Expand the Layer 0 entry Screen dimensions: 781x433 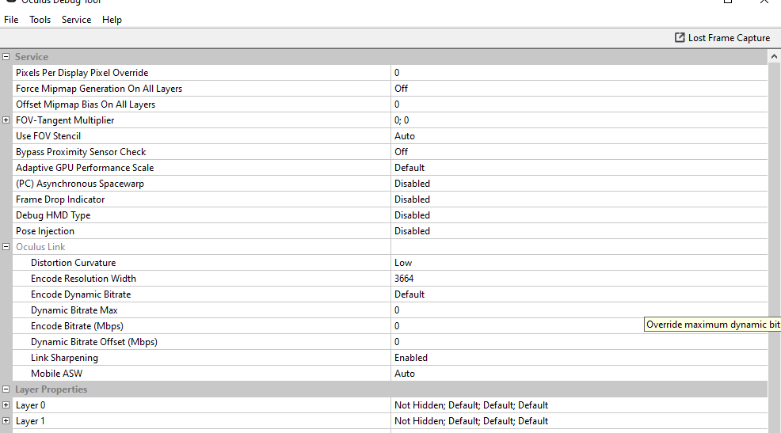point(6,405)
